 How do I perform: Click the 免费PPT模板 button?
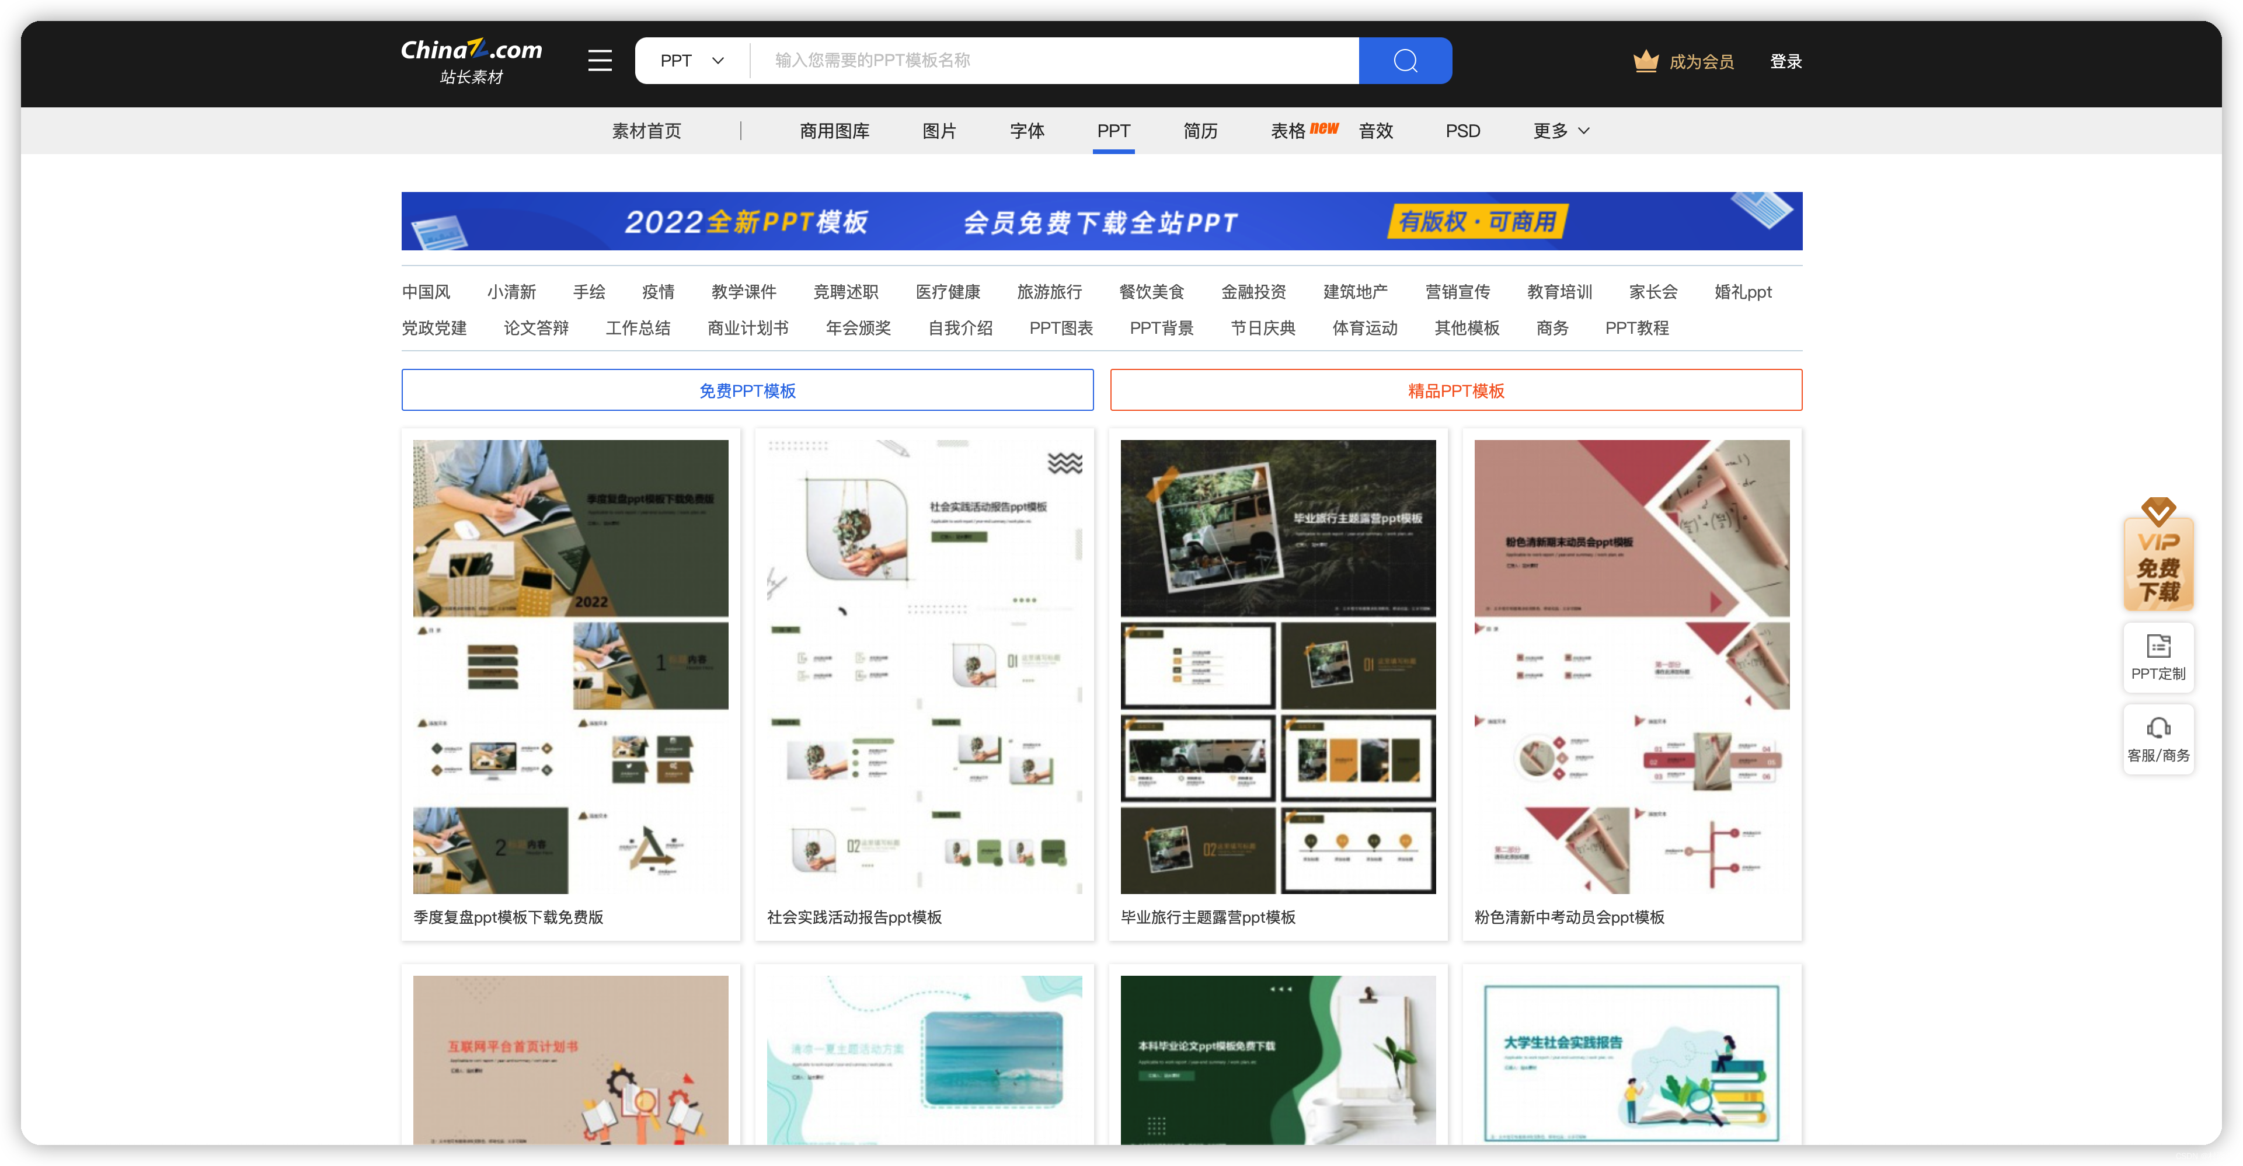tap(747, 390)
